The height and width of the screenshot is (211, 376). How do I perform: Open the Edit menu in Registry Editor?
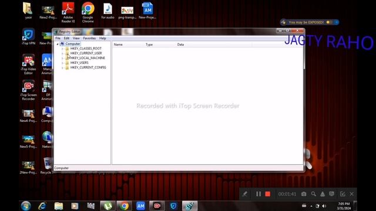click(66, 38)
